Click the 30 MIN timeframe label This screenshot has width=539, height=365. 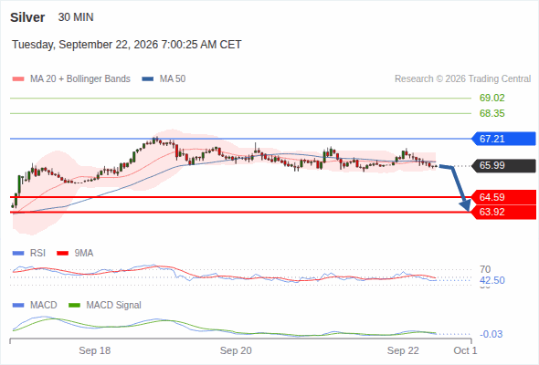tap(76, 17)
